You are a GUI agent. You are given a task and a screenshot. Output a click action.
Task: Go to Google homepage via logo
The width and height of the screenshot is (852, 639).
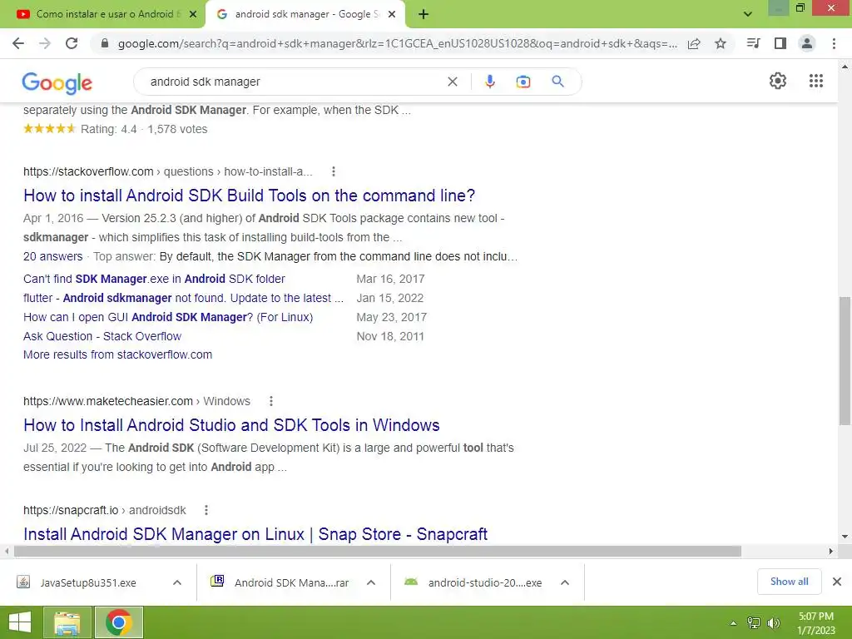pos(57,82)
